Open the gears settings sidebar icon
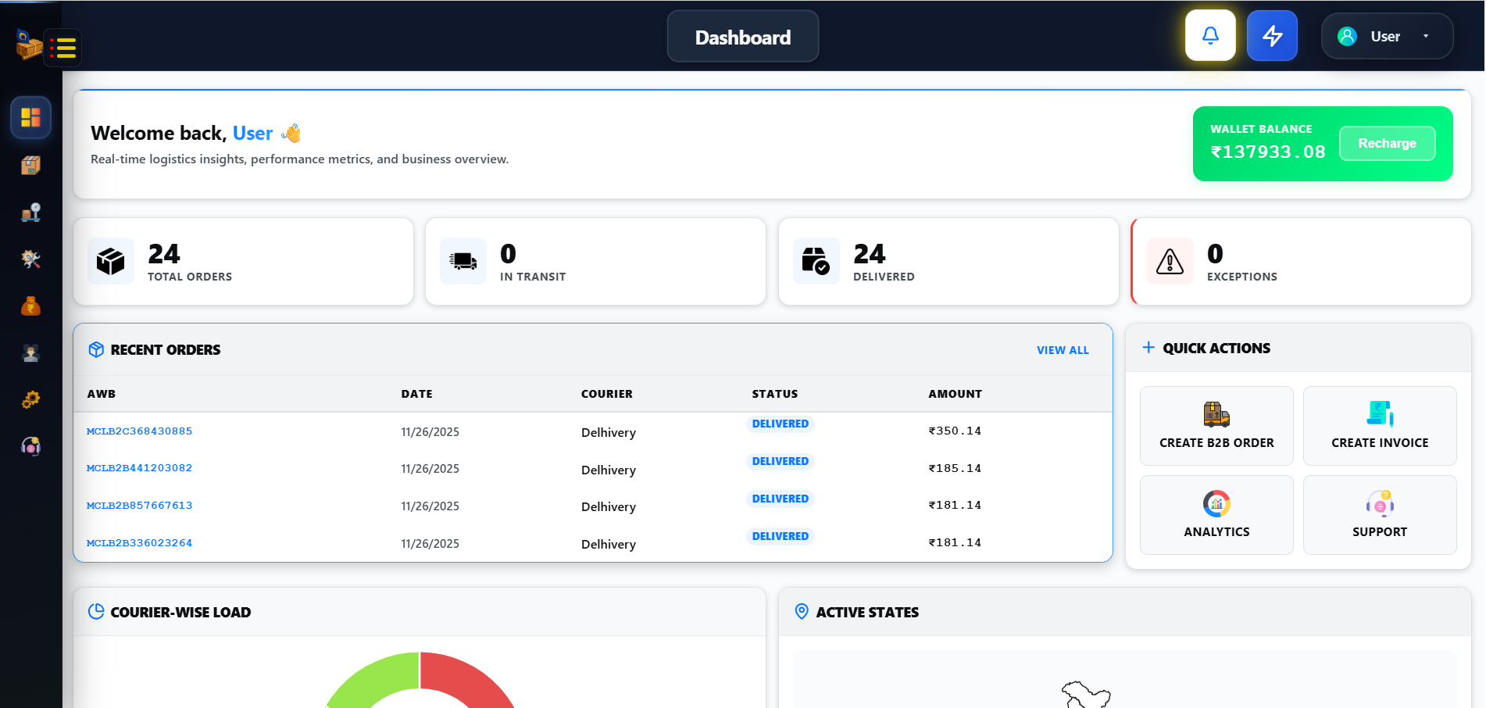Viewport: 1486px width, 708px height. pos(30,400)
